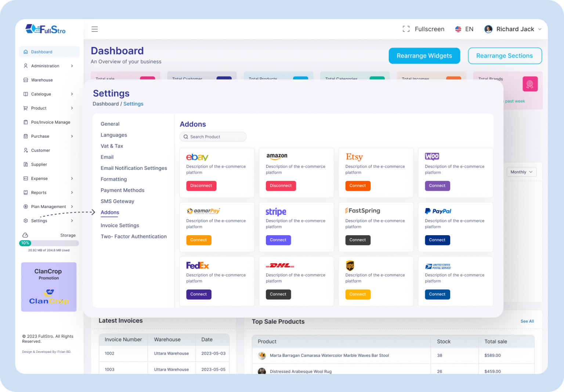Select the Supplier sidebar icon
Image resolution: width=564 pixels, height=392 pixels.
25,164
